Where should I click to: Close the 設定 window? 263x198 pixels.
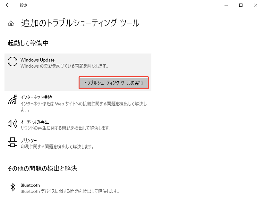255,5
